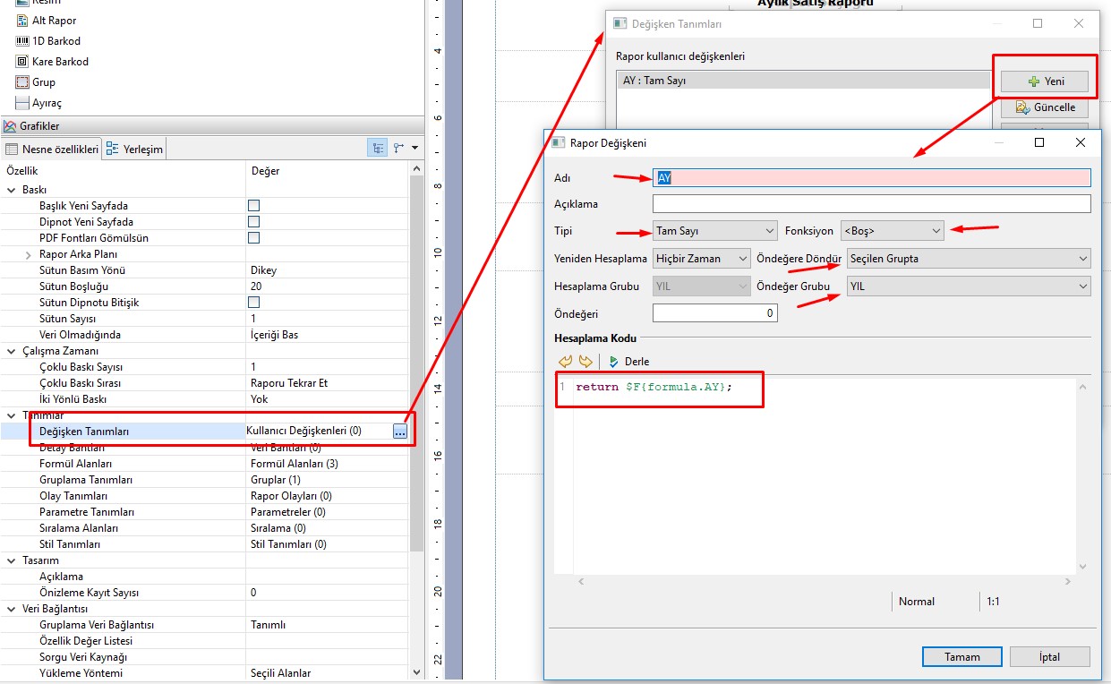Click the Açıklama text field

pos(871,204)
